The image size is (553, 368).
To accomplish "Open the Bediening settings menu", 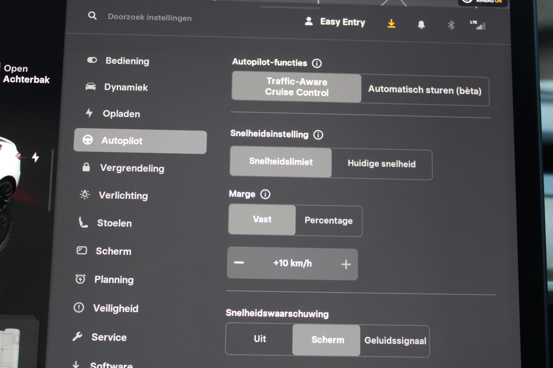I will tap(127, 61).
